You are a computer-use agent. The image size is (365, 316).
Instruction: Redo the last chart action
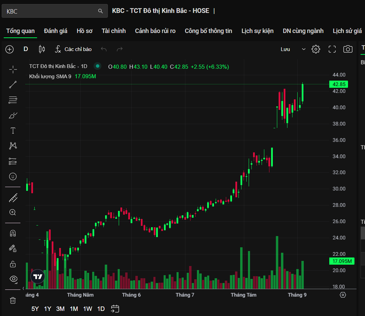click(120, 49)
